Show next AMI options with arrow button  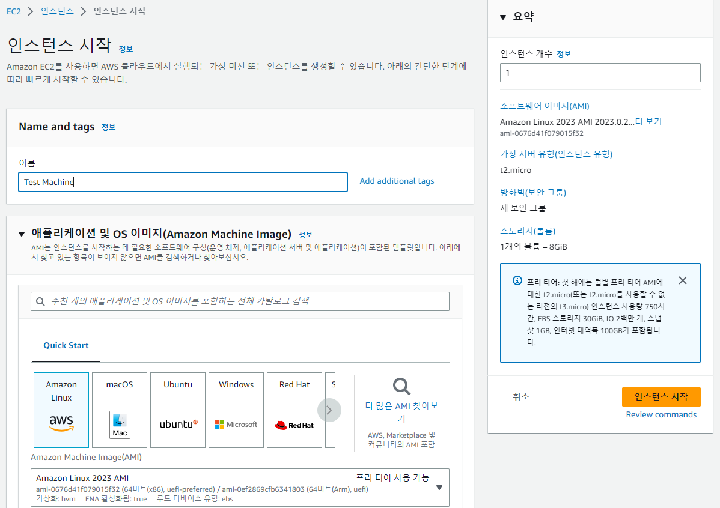[329, 410]
